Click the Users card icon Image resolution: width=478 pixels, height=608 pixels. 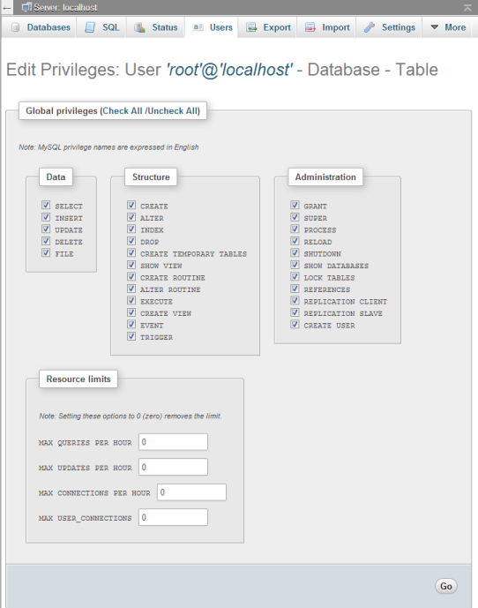pos(198,27)
